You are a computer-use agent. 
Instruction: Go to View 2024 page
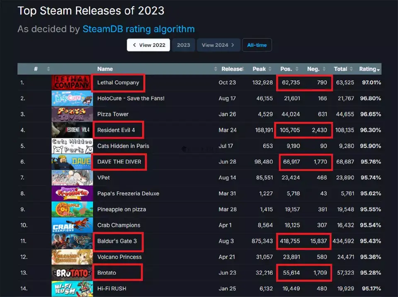218,45
